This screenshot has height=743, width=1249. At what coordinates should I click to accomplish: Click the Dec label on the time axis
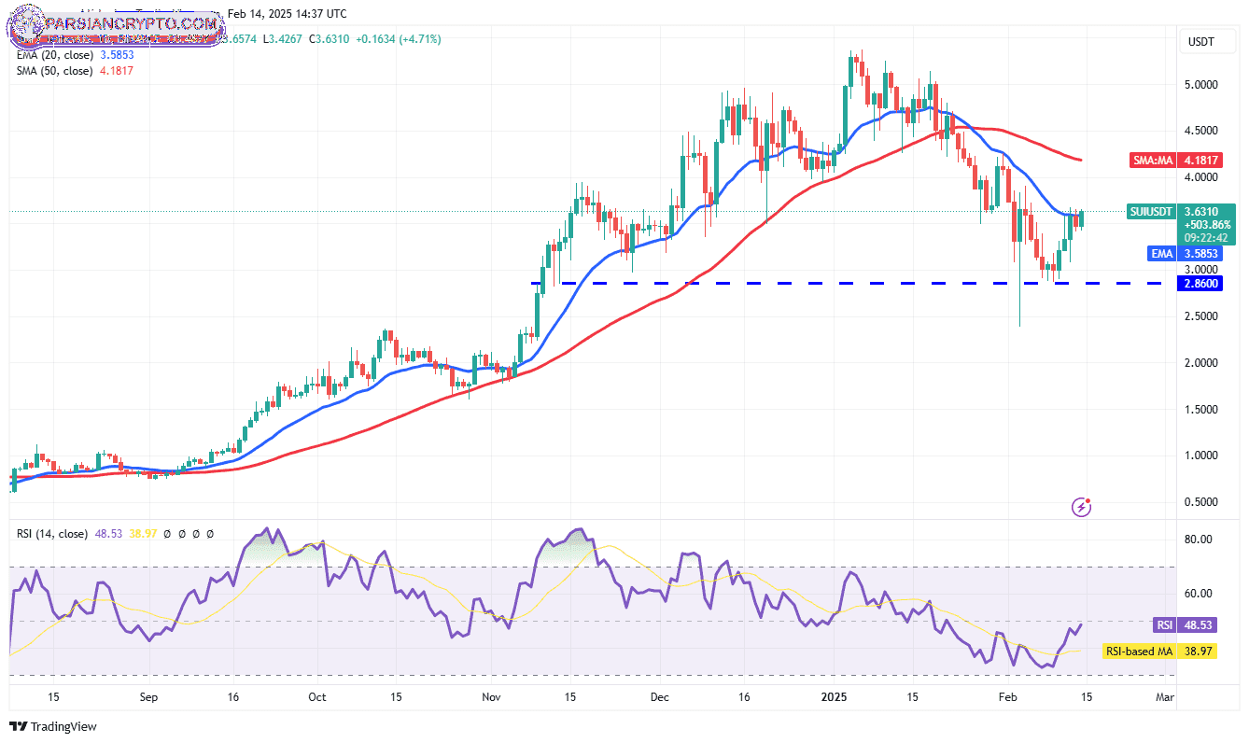point(660,696)
